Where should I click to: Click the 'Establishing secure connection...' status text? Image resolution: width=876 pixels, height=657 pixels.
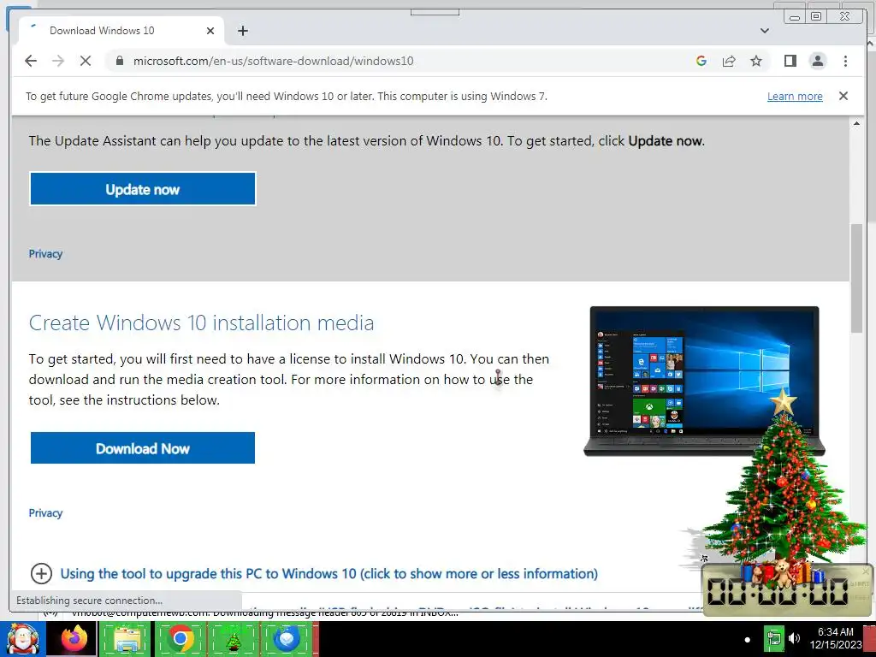click(x=89, y=601)
